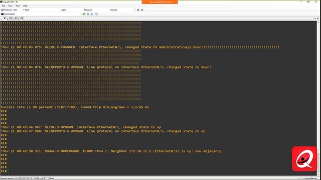
Task: Click the LINK-3-UPDOWN state to up line
Action: 81,127
